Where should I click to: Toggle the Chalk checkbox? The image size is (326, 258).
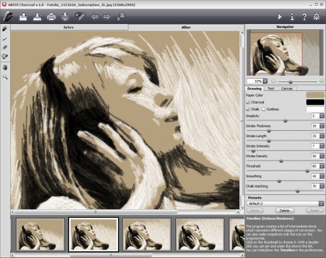tap(248, 109)
